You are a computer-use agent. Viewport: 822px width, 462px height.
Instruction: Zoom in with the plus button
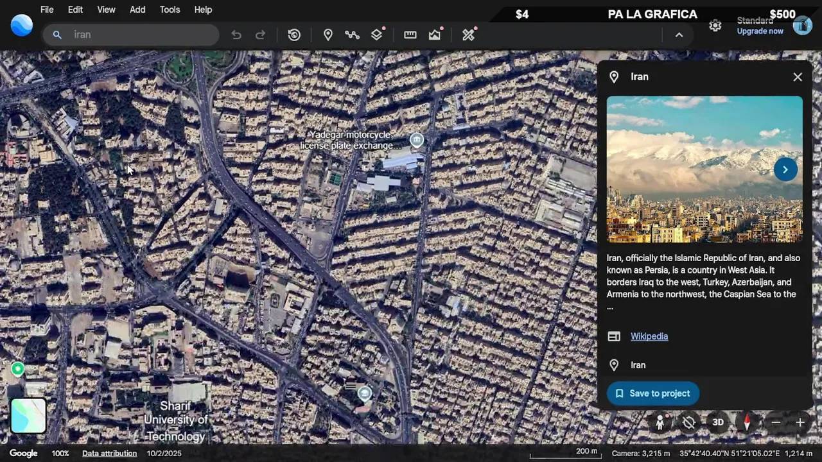pyautogui.click(x=800, y=422)
